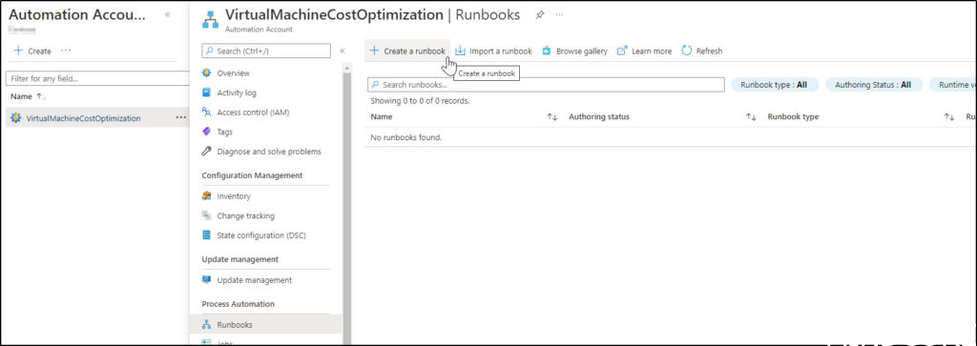977x346 pixels.
Task: Open the Runtime version filter
Action: 953,85
